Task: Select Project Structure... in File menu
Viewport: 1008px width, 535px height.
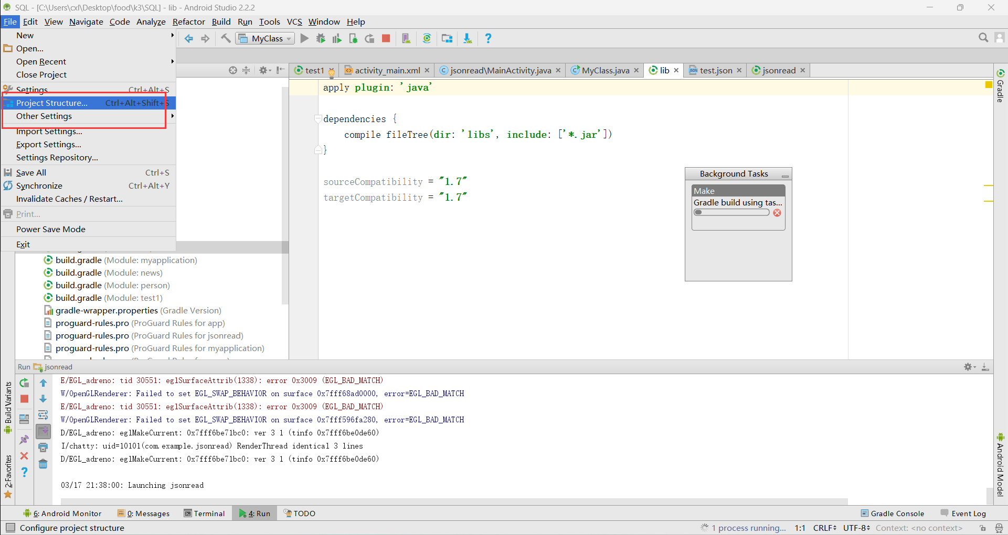Action: tap(88, 103)
